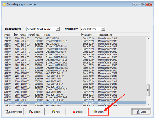Select the Growatt 50000TL3-HE row
Viewport: 155px width, 119px height.
[x=75, y=89]
